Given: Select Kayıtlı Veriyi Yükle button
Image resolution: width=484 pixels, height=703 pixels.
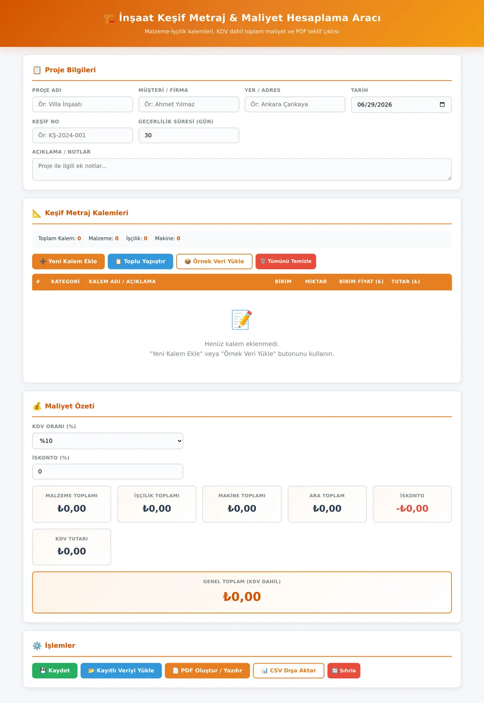Looking at the screenshot, I should click(x=121, y=671).
